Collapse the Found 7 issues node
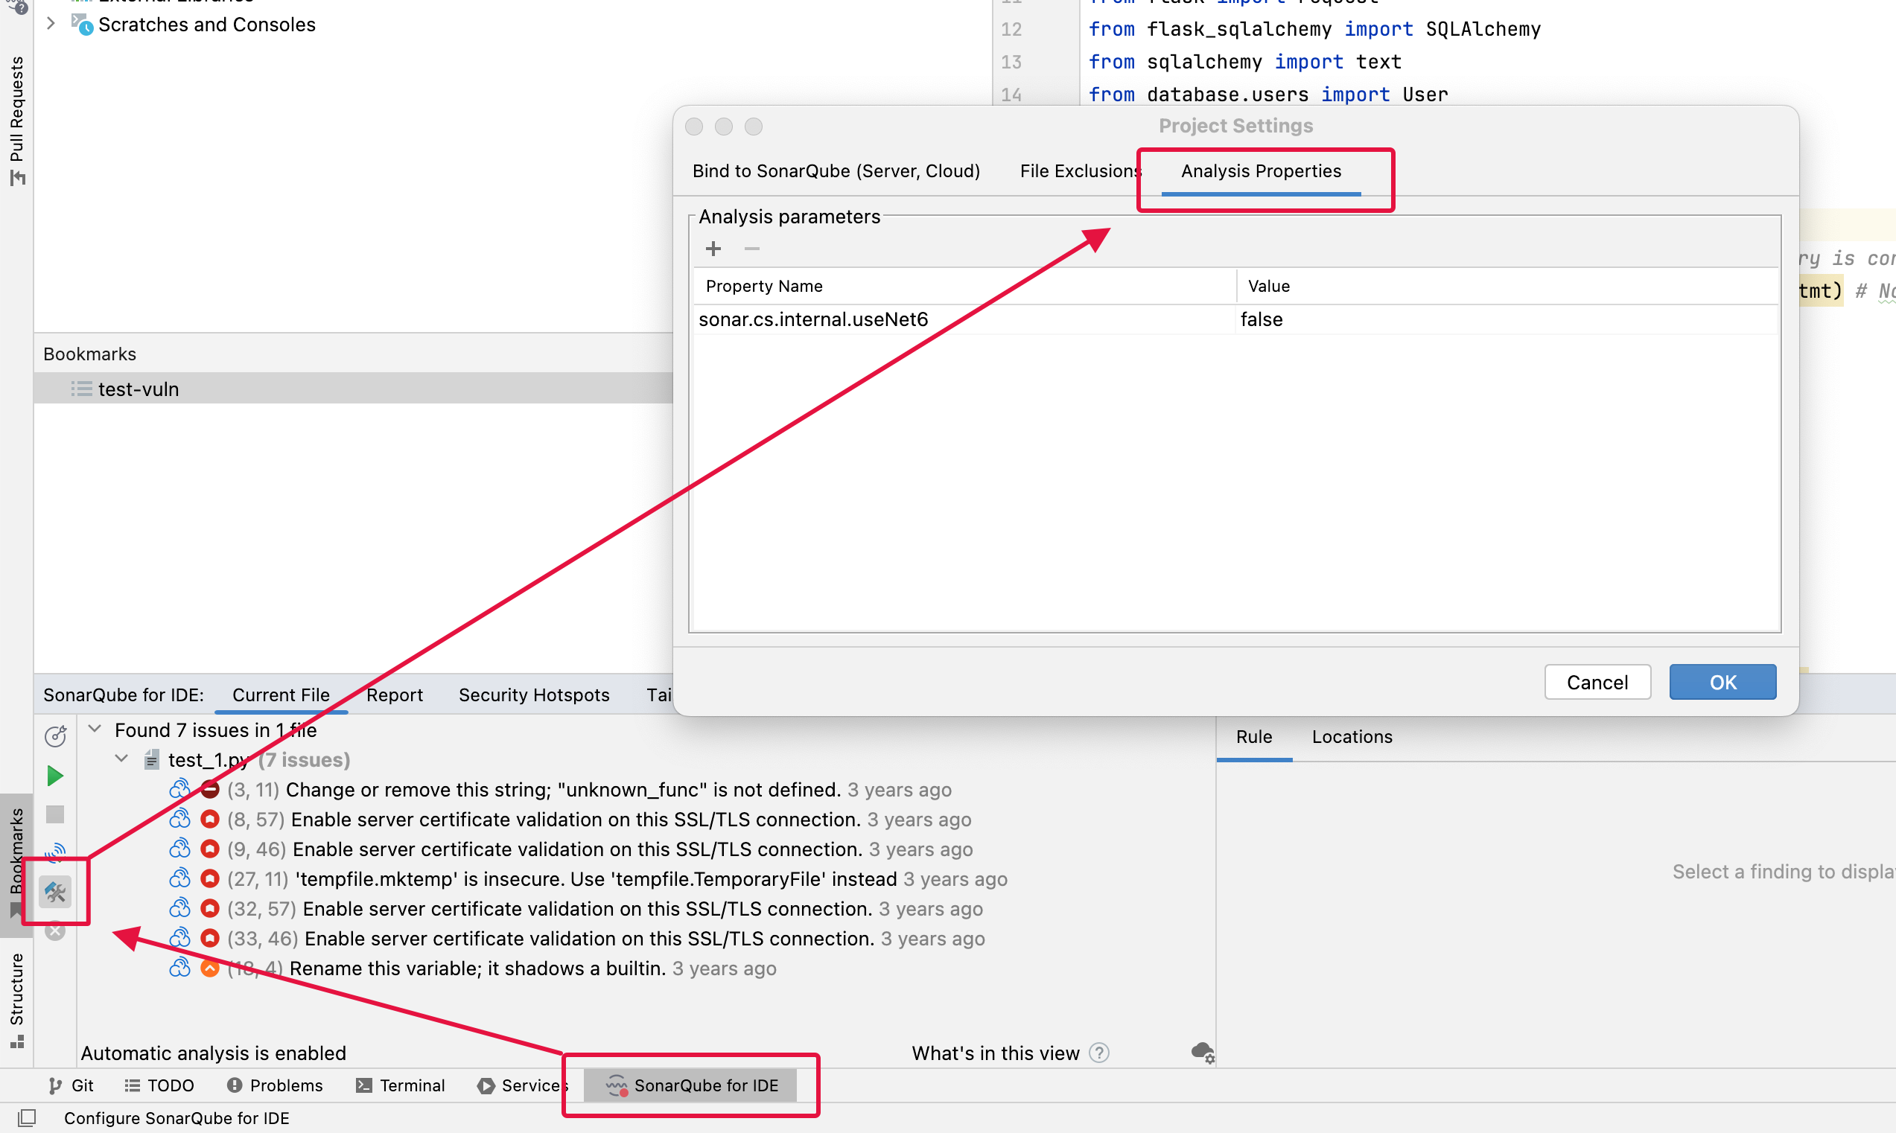The height and width of the screenshot is (1133, 1896). (x=95, y=729)
